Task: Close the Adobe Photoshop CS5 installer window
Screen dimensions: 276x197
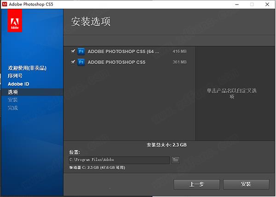Action: pos(267,5)
